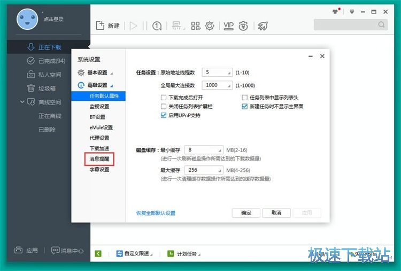Image resolution: width=401 pixels, height=271 pixels.
Task: Select 消息提醒 in the settings list
Action: tap(99, 159)
